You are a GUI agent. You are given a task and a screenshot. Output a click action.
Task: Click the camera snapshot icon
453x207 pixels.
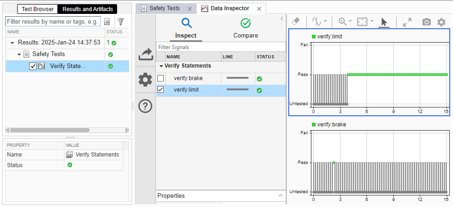point(426,22)
